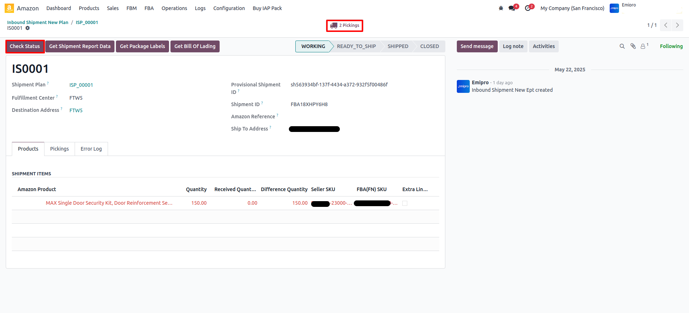Toggle the Extra Line checkbox in row
This screenshot has height=313, width=689.
[405, 203]
